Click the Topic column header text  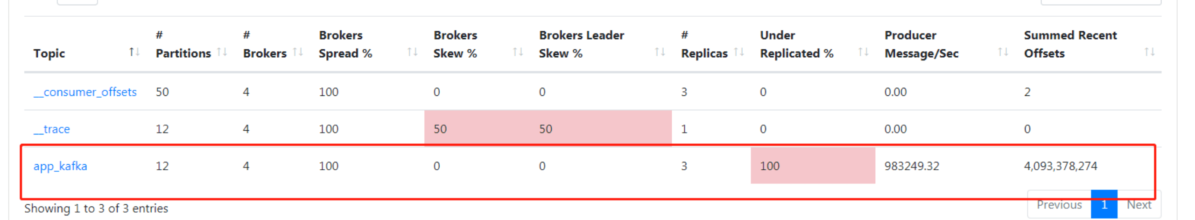click(x=49, y=53)
